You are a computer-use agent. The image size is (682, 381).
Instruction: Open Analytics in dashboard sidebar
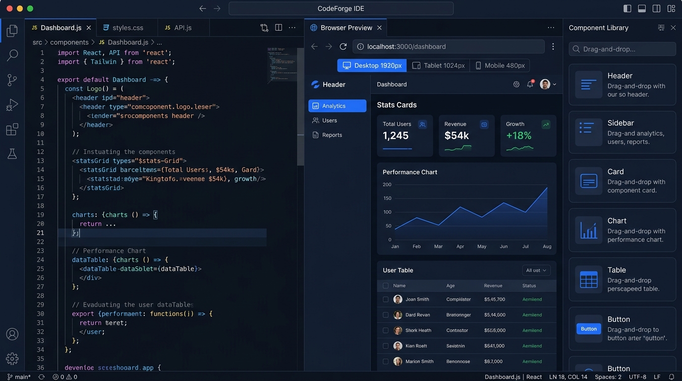[x=337, y=106]
